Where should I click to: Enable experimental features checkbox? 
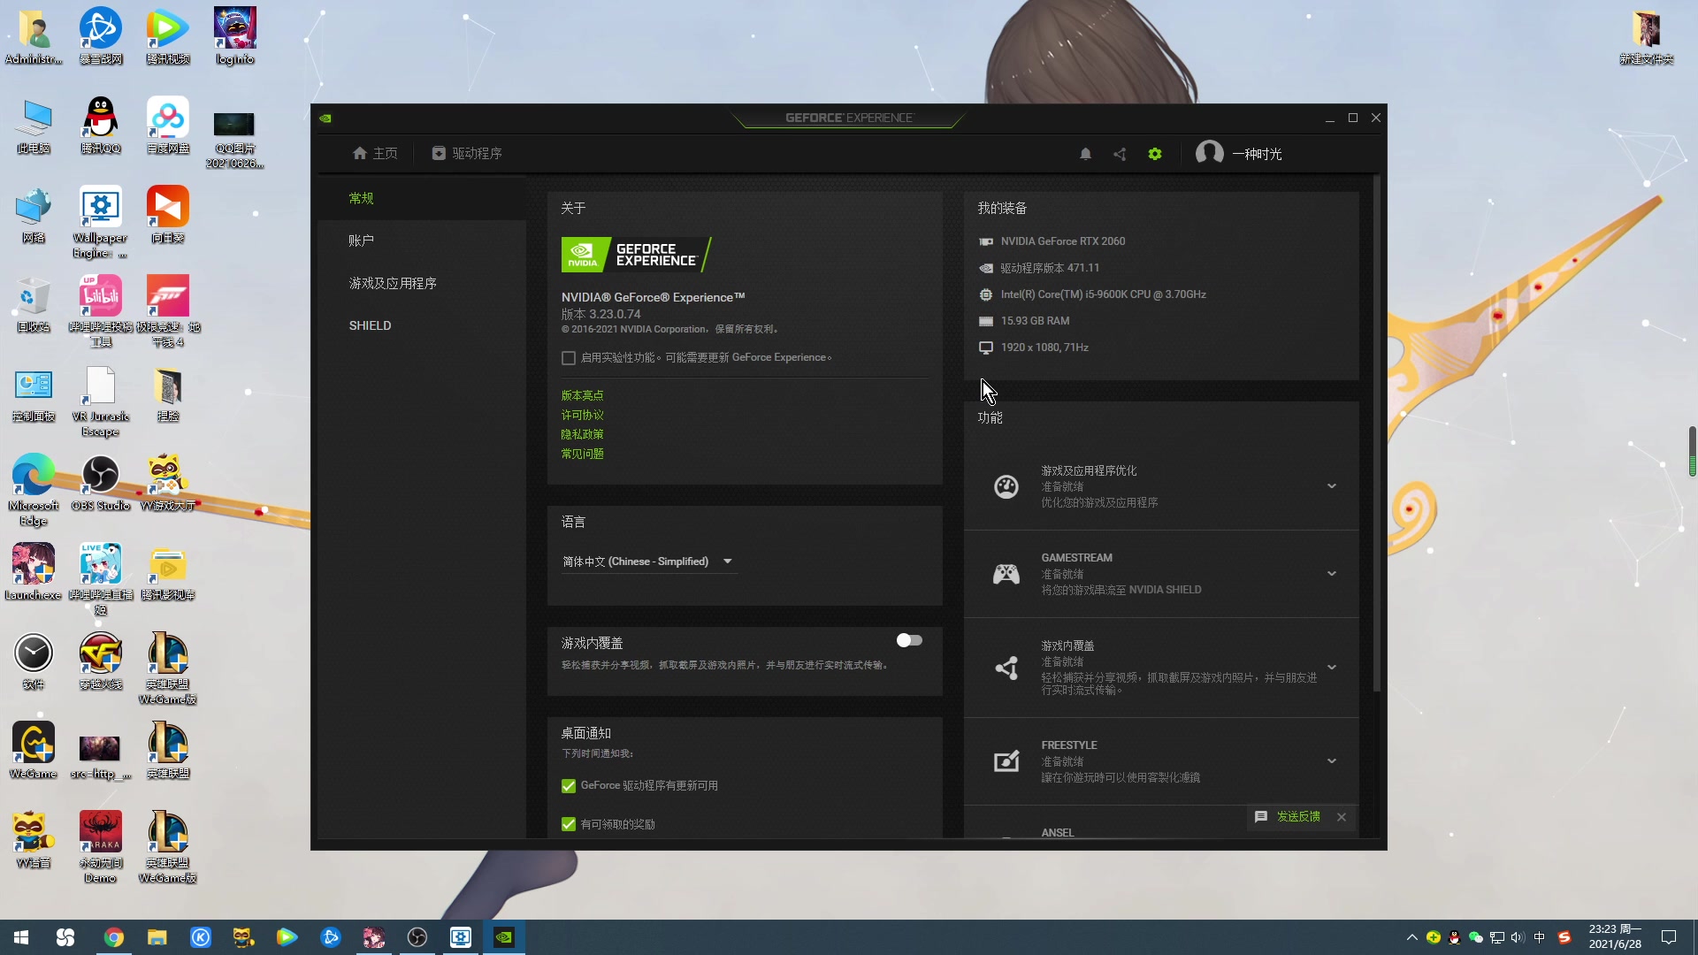pyautogui.click(x=569, y=358)
